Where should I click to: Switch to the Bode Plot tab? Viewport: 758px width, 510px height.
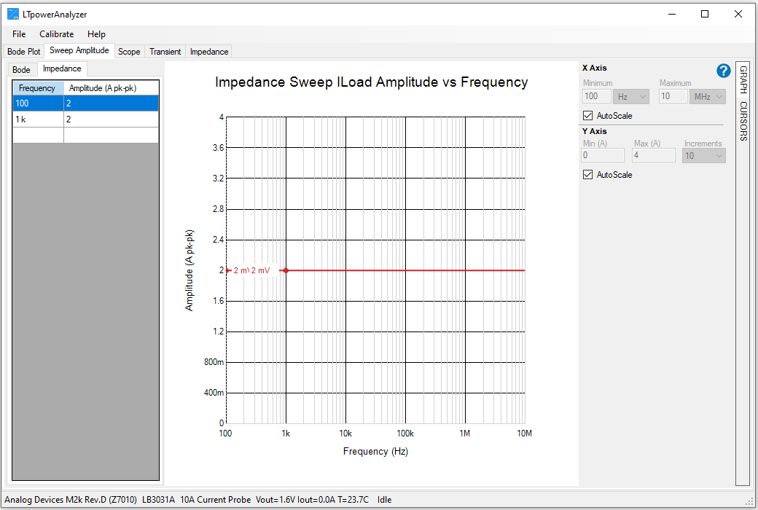(23, 51)
